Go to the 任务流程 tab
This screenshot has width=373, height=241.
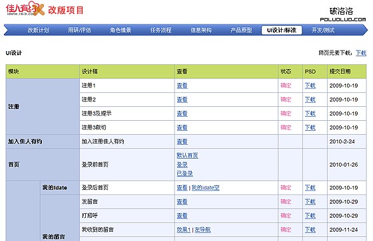point(161,30)
